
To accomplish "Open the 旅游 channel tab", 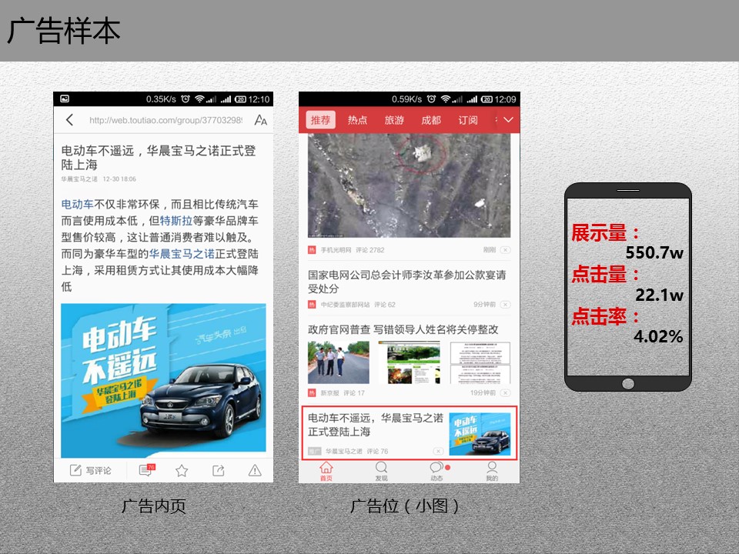I will [394, 120].
